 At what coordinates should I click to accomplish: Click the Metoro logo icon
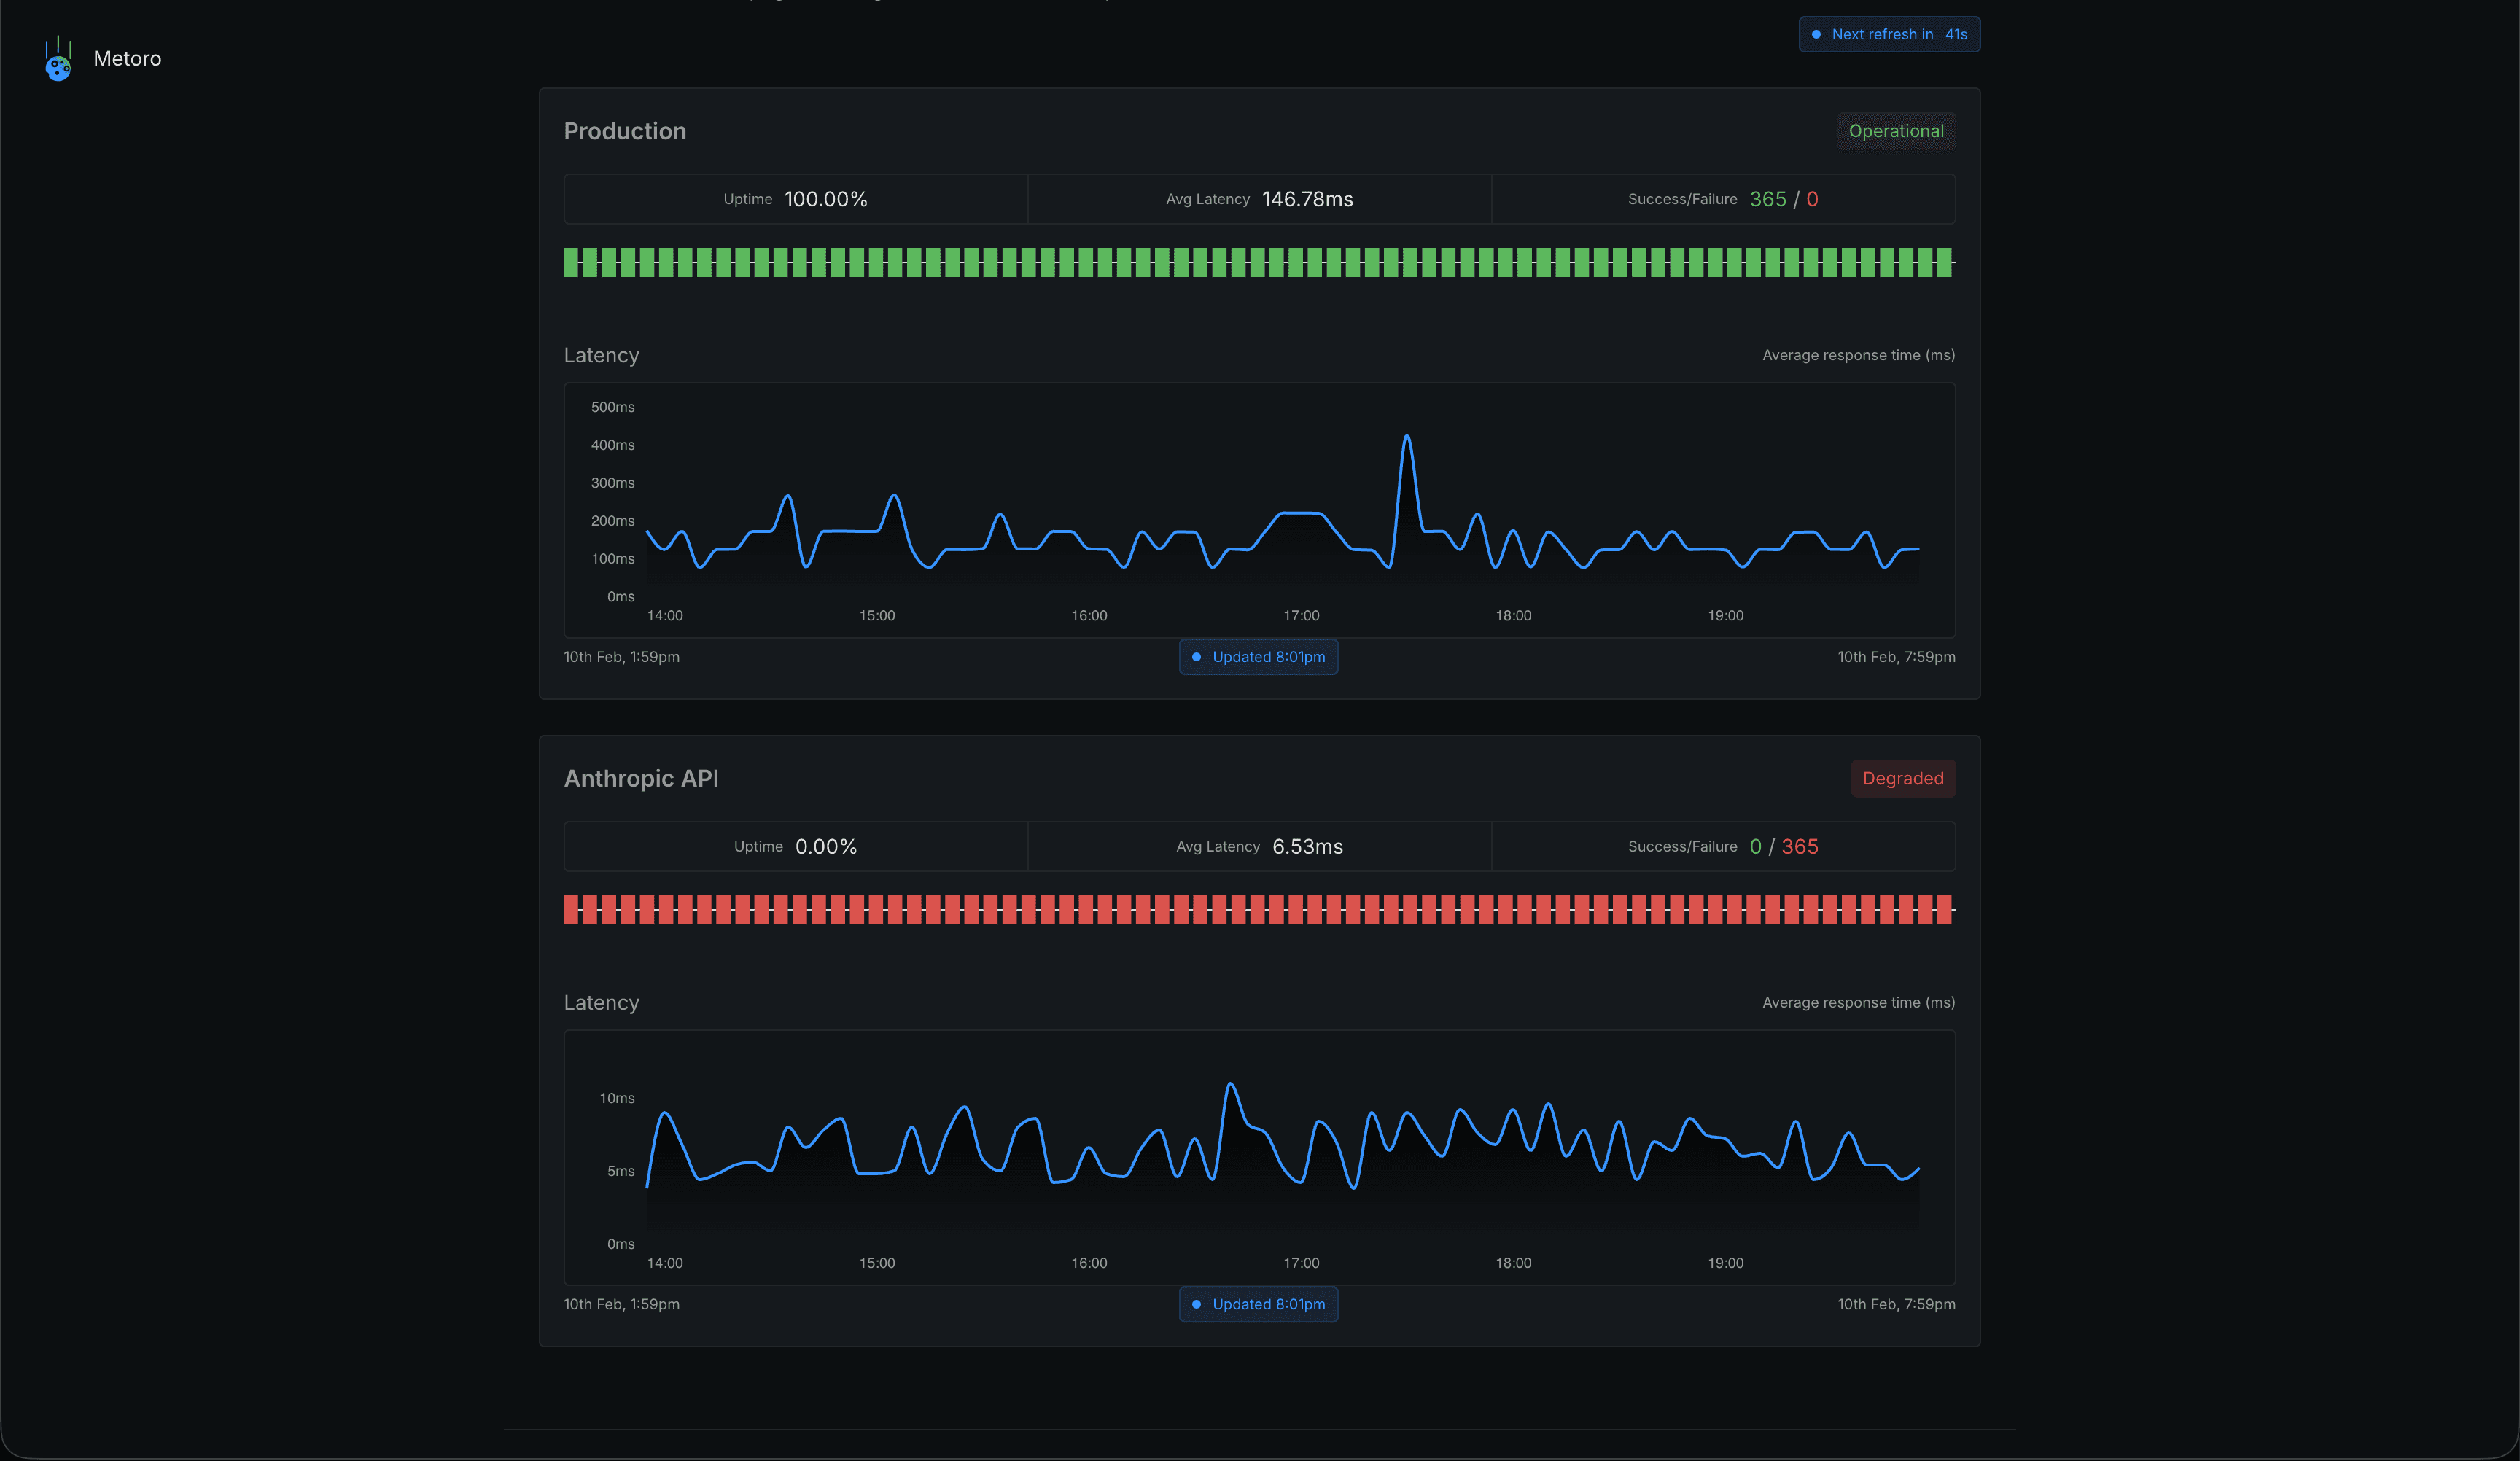(58, 59)
